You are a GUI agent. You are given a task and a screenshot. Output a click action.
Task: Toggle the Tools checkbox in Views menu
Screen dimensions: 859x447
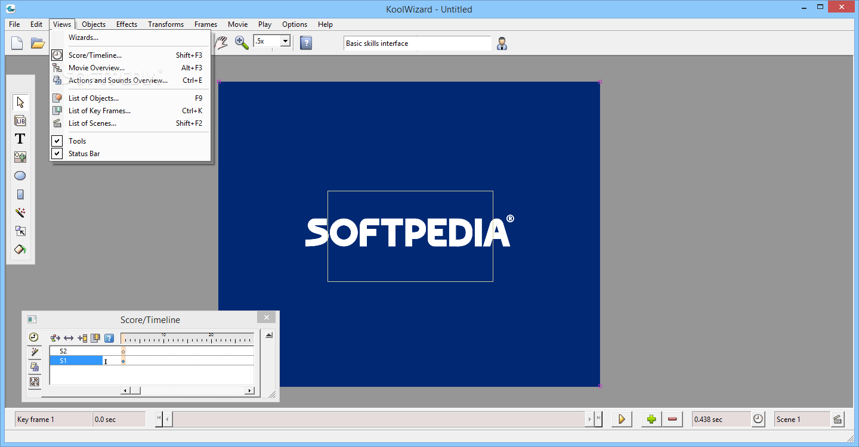[x=57, y=141]
